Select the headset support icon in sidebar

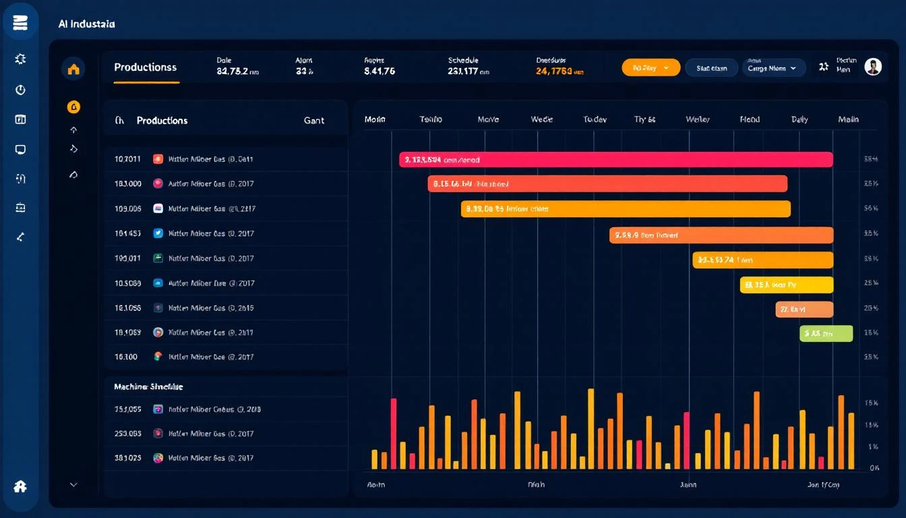(x=20, y=179)
